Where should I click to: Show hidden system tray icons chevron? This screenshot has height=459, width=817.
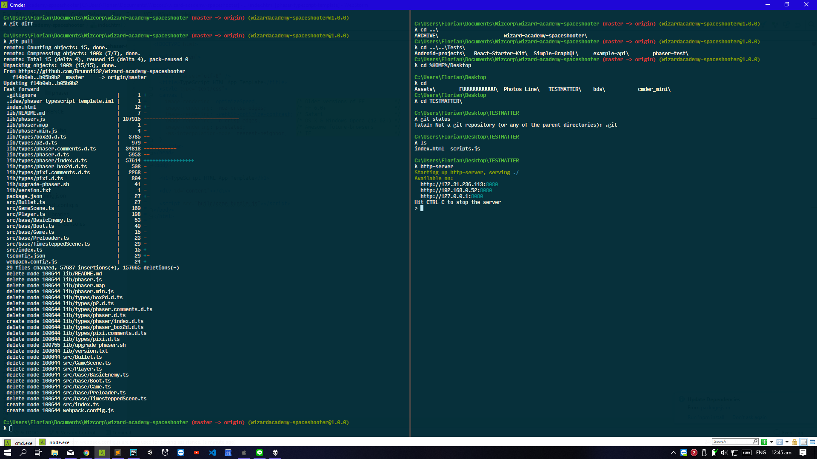point(673,453)
